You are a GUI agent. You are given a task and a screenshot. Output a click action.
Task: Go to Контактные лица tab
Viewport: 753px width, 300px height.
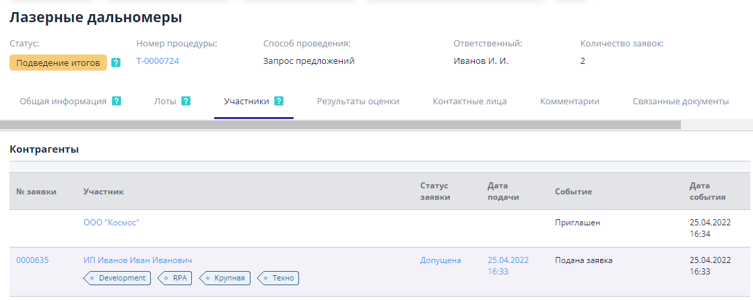(x=469, y=102)
